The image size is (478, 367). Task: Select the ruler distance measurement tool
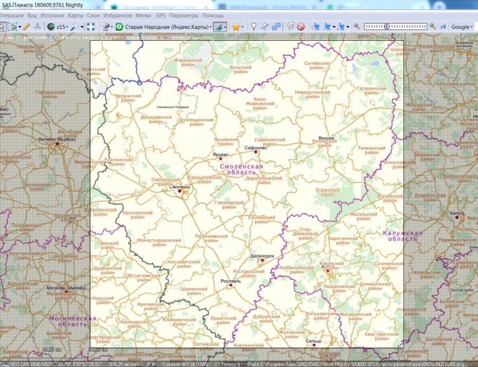26,27
